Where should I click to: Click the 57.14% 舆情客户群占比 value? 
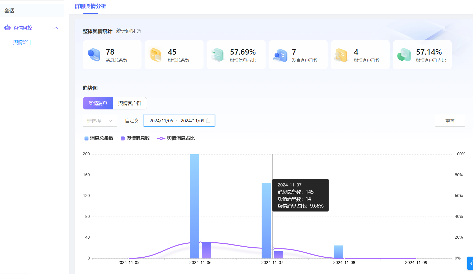429,52
